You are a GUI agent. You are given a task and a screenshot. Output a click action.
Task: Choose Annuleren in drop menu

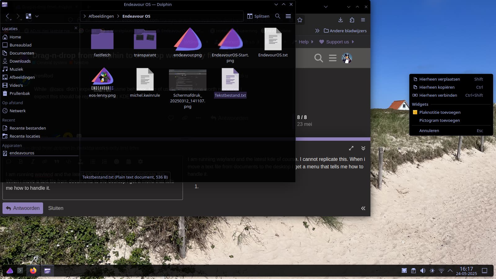click(451, 131)
